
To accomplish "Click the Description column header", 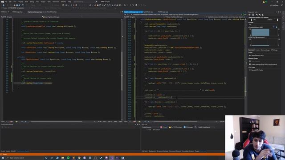I will [156, 130].
